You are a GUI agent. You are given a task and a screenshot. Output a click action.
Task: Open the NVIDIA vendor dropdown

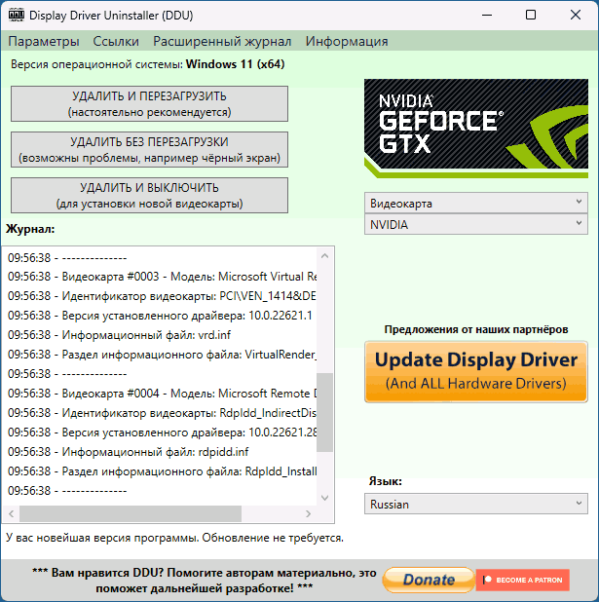pyautogui.click(x=475, y=224)
